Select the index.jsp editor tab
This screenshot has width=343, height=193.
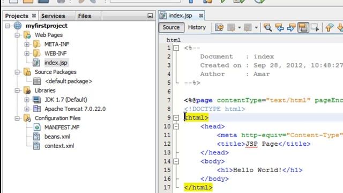pyautogui.click(x=181, y=16)
